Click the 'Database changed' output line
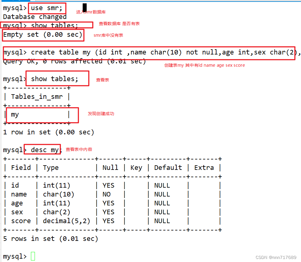The height and width of the screenshot is (262, 301). tap(35, 17)
